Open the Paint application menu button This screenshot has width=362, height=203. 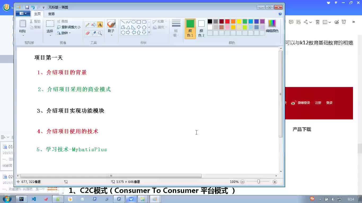click(x=23, y=13)
